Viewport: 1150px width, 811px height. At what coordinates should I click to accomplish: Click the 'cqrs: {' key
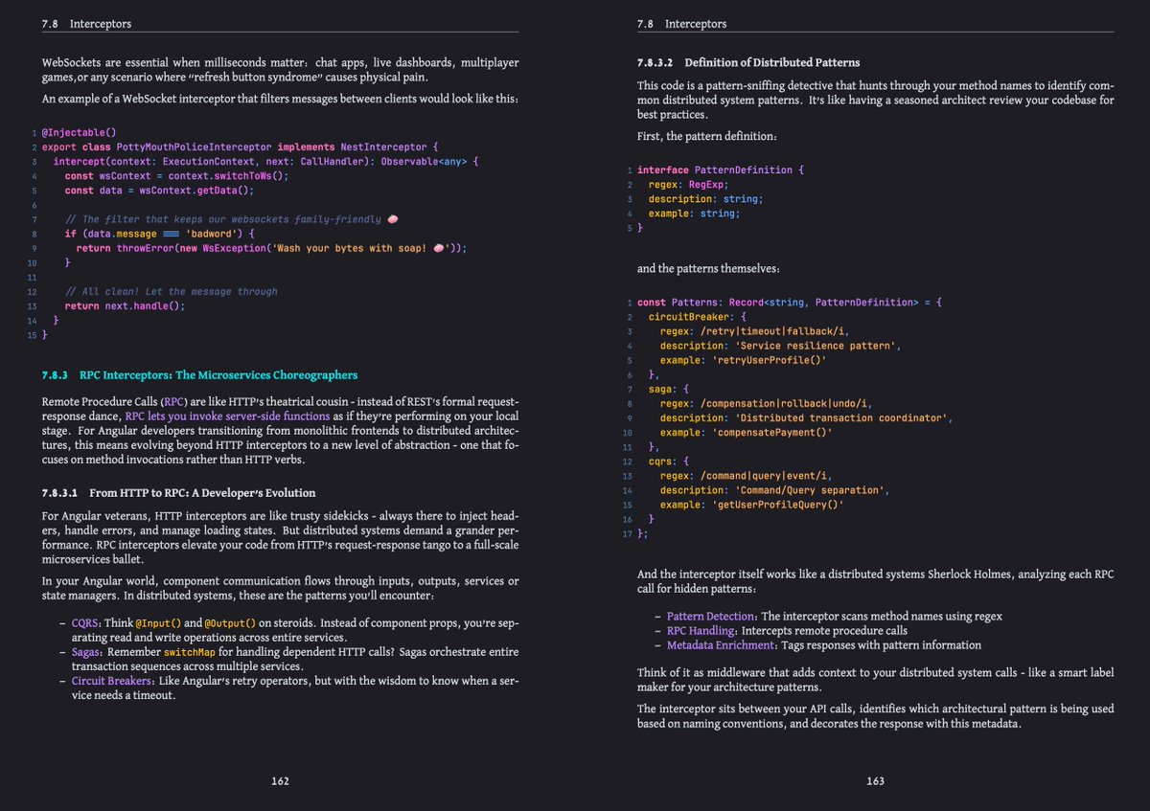tap(671, 462)
